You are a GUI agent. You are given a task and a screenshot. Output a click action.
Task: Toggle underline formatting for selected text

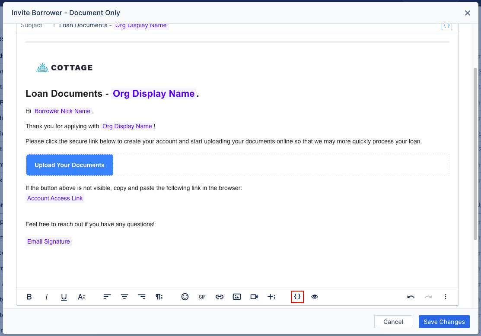point(64,297)
